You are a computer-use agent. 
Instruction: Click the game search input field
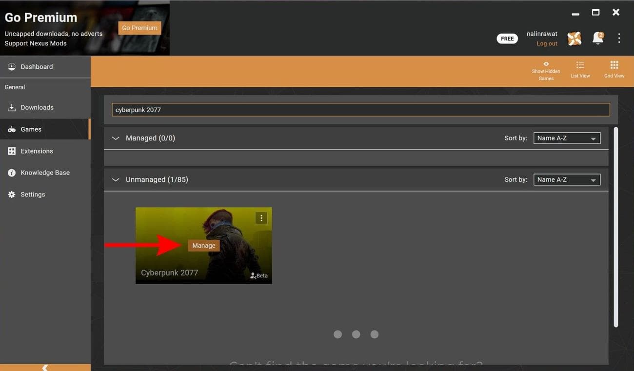(361, 109)
